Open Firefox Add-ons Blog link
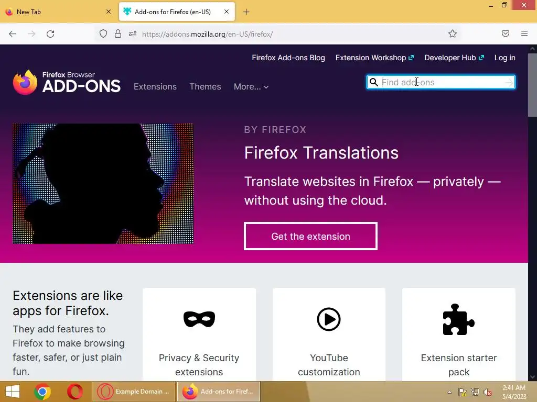 [x=288, y=58]
